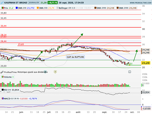The height and width of the screenshot is (114, 152).
Task: Click the 33,954 RSI value tag
Action: pyautogui.click(x=146, y=92)
